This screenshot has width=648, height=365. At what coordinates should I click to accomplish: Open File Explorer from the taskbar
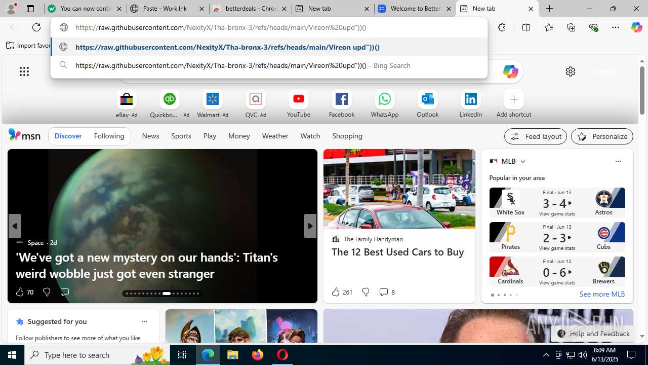pyautogui.click(x=233, y=355)
